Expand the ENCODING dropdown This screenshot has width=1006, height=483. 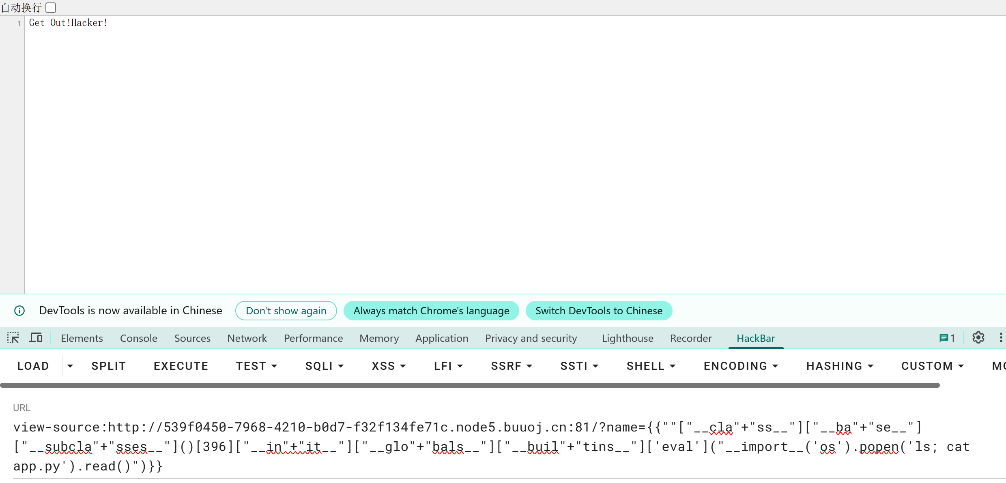[x=741, y=366]
